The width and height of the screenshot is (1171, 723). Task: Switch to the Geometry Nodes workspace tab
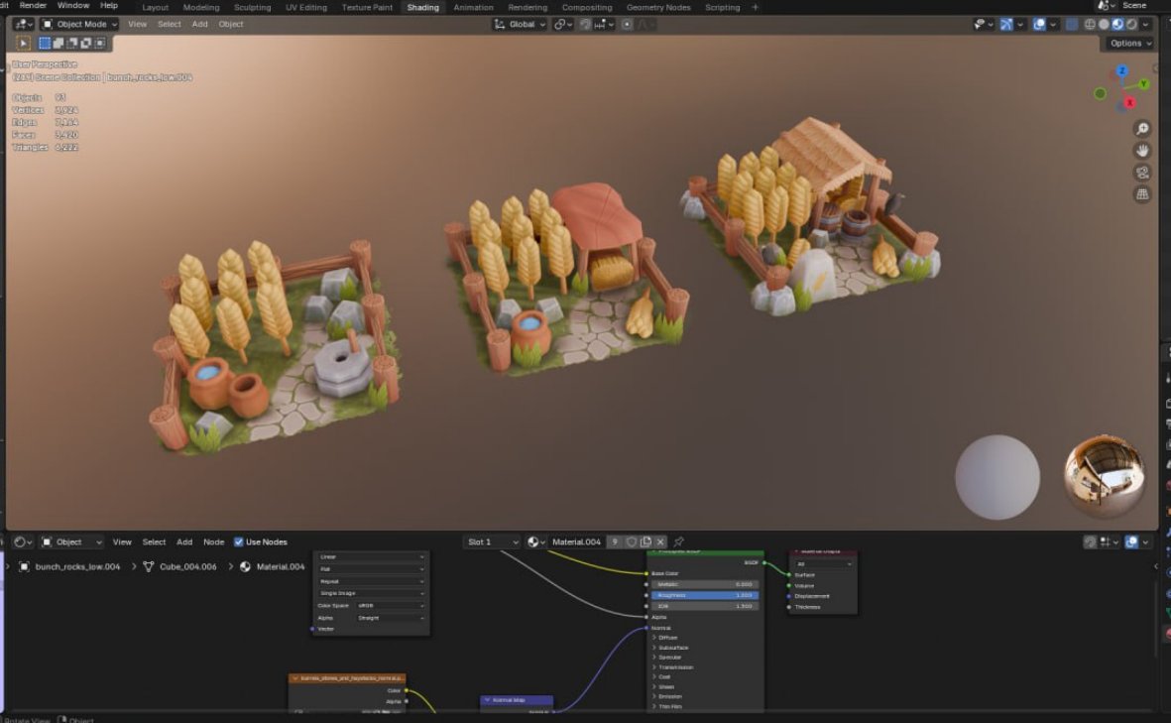pyautogui.click(x=658, y=8)
